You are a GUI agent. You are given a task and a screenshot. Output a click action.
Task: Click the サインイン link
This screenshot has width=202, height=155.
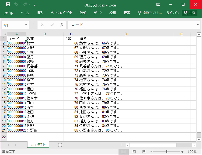[173, 13]
